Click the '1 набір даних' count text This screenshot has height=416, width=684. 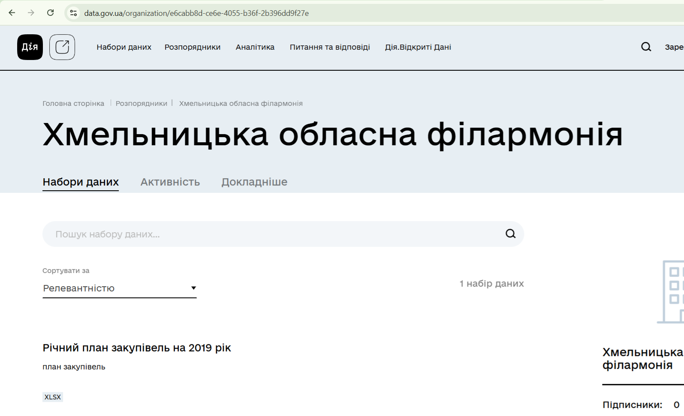tap(492, 284)
